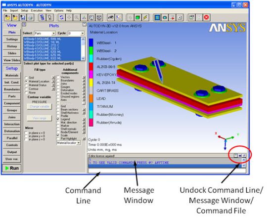The height and width of the screenshot is (218, 272).
Task: Uncheck the Legend checkbox
Action: (58, 119)
